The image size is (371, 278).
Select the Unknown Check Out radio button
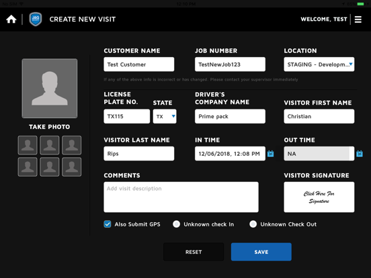253,224
